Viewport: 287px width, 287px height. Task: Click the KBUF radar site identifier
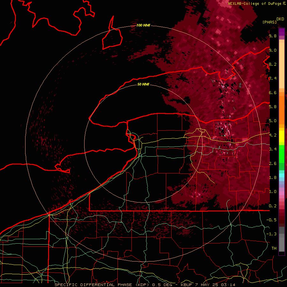pyautogui.click(x=187, y=285)
